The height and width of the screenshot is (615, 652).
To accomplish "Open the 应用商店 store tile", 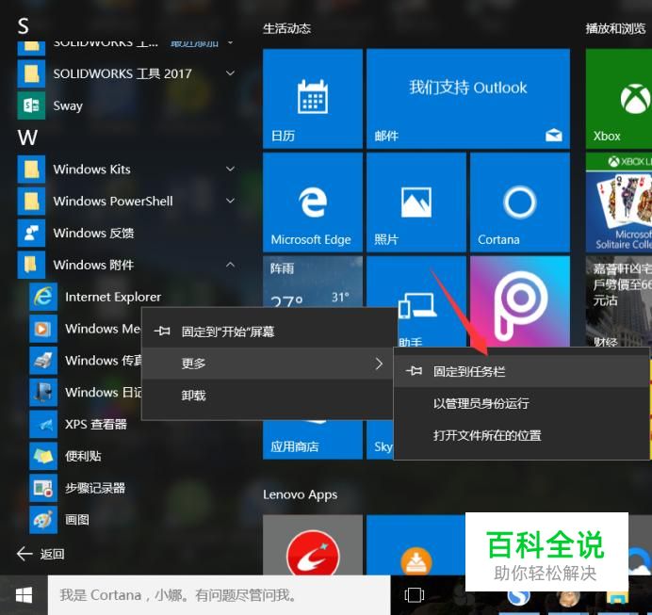I will [313, 440].
